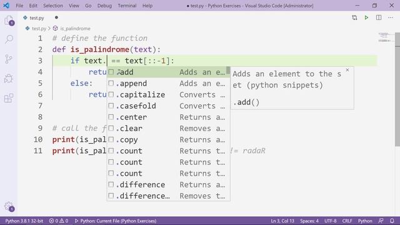Viewport: 400px width, 225px height.
Task: Click the snippet icon beside .capitalize
Action: (111, 94)
